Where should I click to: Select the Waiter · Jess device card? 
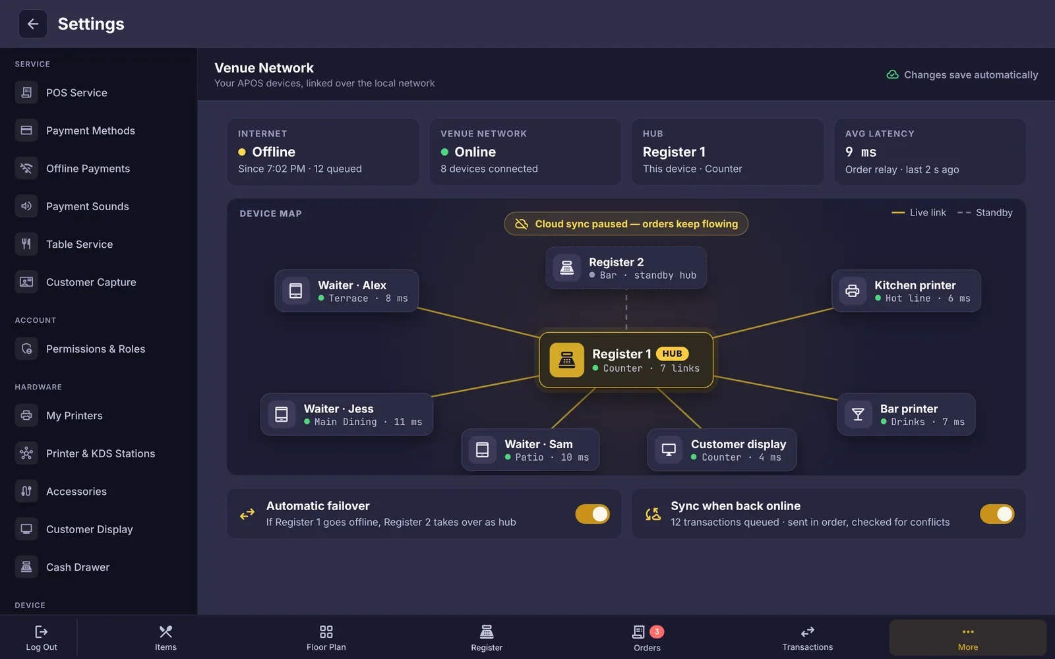click(347, 415)
